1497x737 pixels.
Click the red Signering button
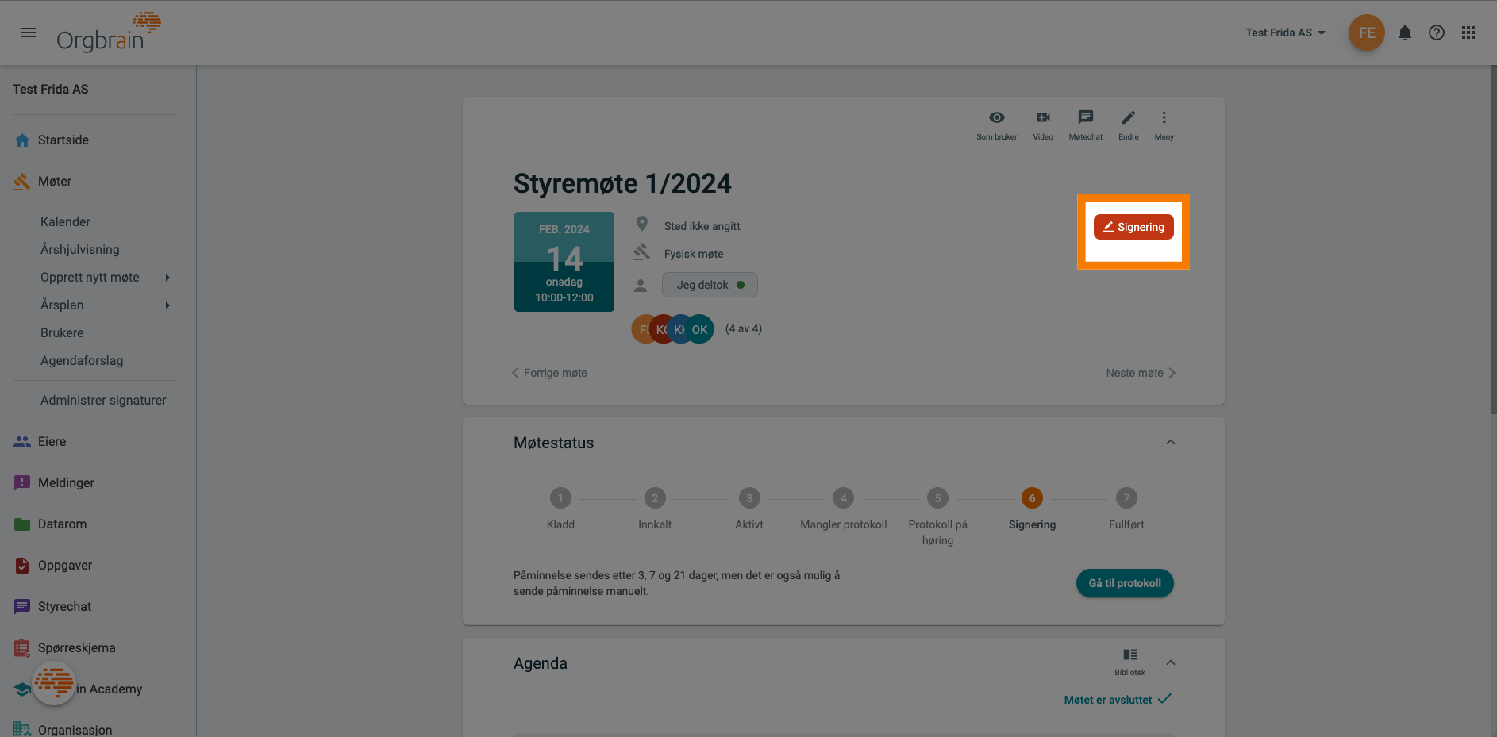1133,227
